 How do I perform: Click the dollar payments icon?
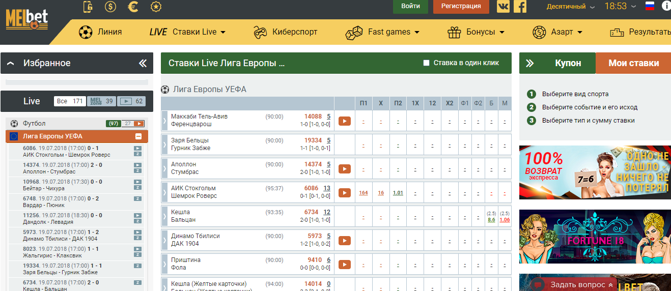(x=110, y=7)
